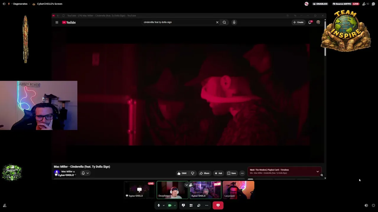Click the video title text
378x212 pixels.
(x=82, y=167)
